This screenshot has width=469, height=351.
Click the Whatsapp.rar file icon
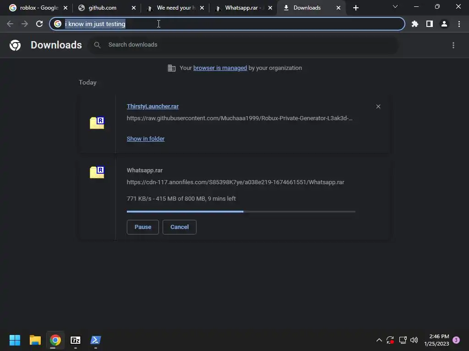pyautogui.click(x=97, y=172)
